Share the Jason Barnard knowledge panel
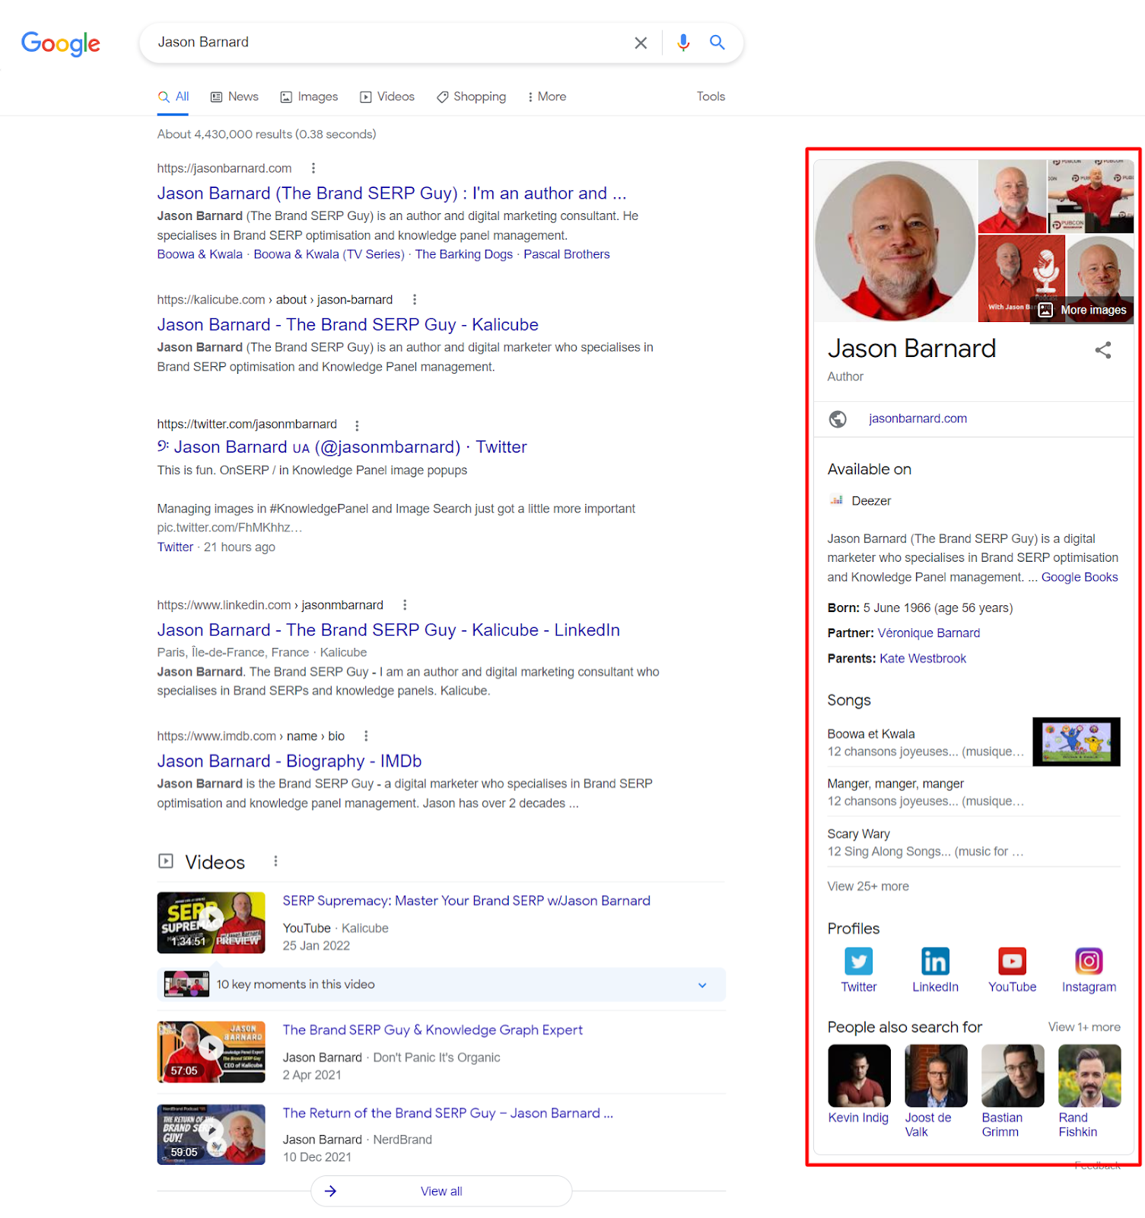Screen dimensions: 1145x1218 click(x=1103, y=350)
